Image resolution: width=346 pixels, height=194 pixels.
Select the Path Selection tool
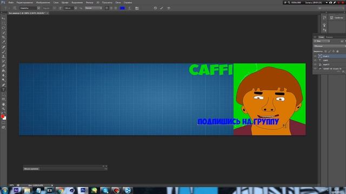coord(3,95)
